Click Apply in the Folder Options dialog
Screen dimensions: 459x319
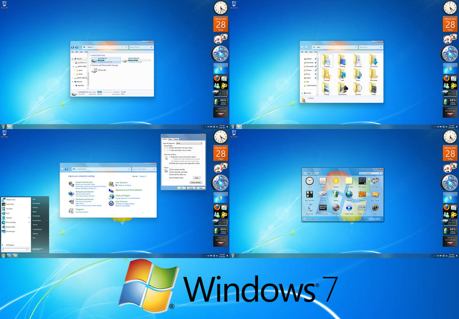click(201, 188)
